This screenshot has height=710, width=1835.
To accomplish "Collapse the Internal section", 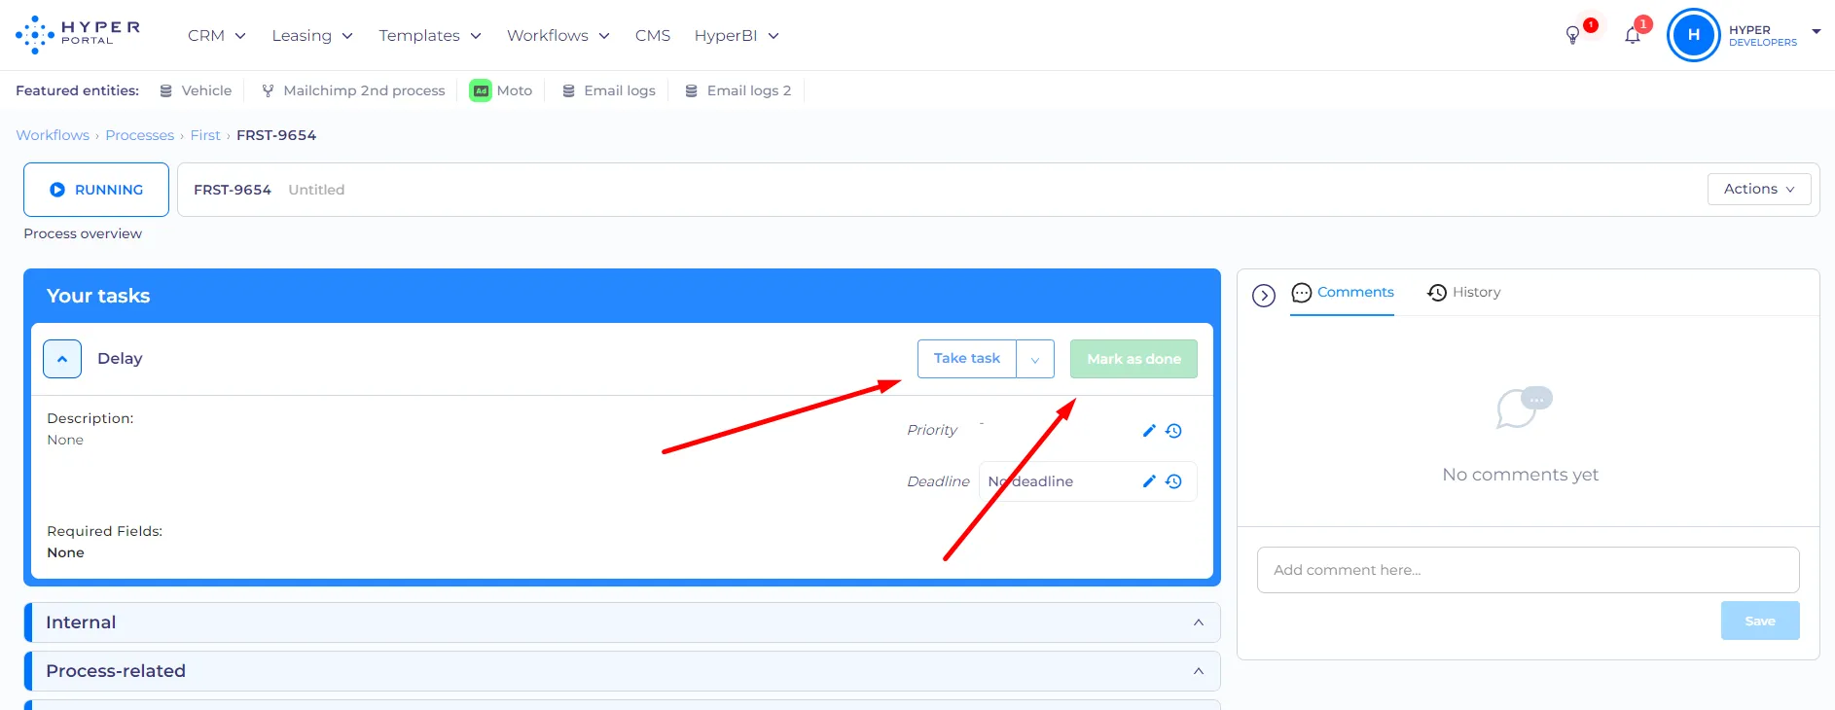I will coord(1199,622).
